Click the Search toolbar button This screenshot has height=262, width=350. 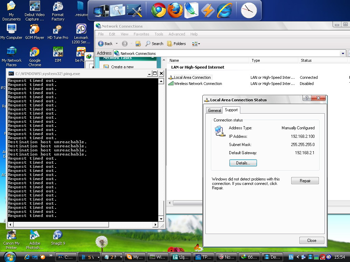(154, 44)
